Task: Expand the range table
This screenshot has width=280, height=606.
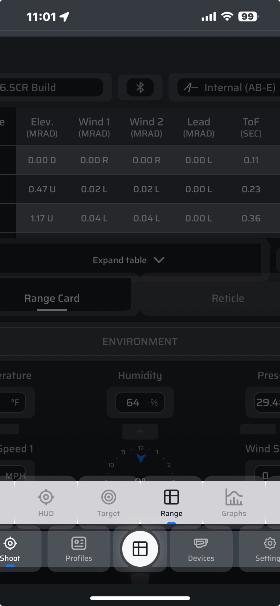Action: pos(128,260)
